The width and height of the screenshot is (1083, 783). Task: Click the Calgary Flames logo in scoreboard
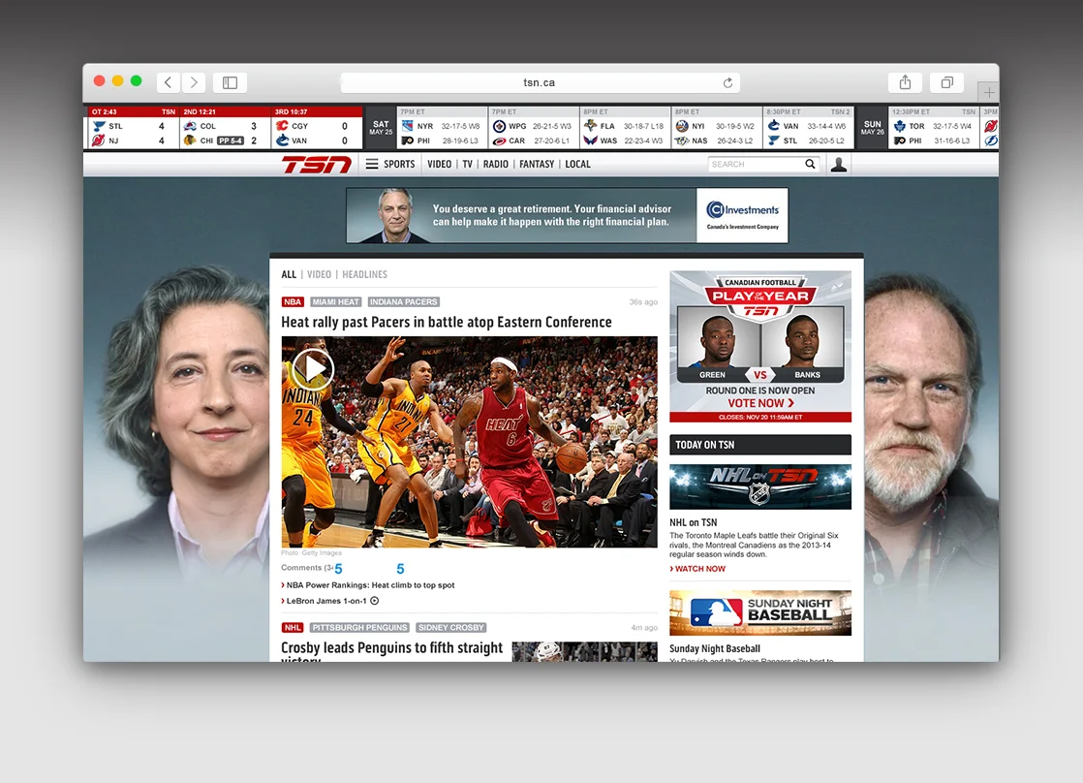tap(282, 126)
